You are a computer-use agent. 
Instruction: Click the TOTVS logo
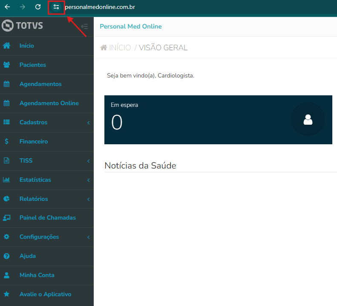[22, 26]
